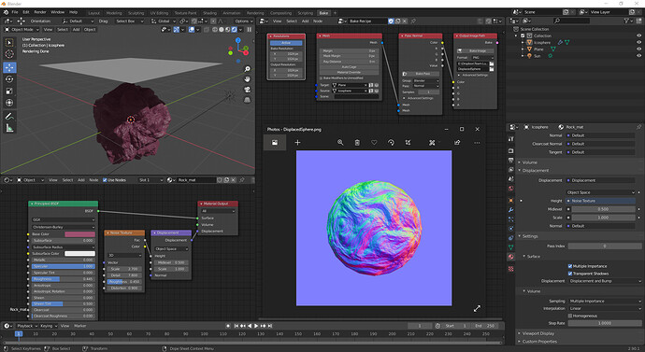Toggle Homogeneous checkbox
This screenshot has width=645, height=352.
coord(570,316)
